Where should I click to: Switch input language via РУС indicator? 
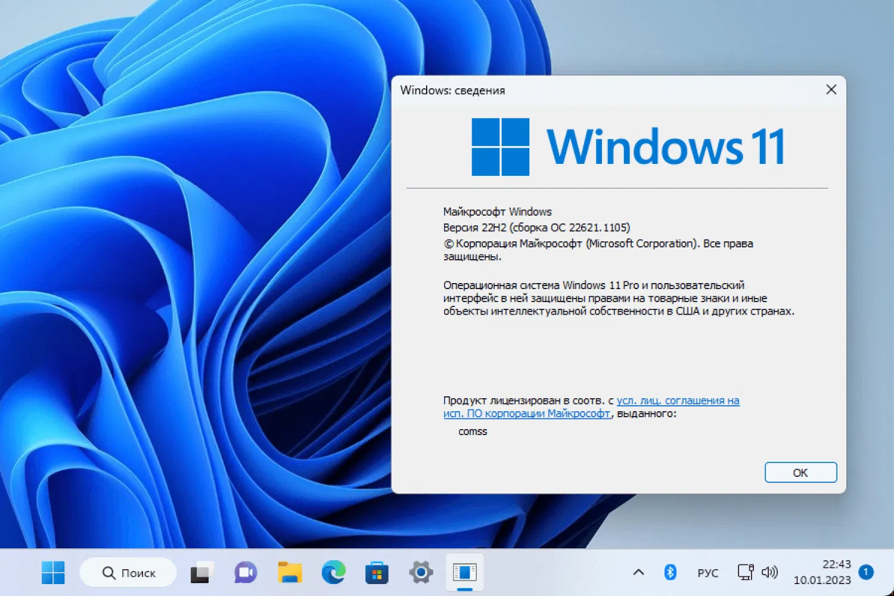point(707,572)
